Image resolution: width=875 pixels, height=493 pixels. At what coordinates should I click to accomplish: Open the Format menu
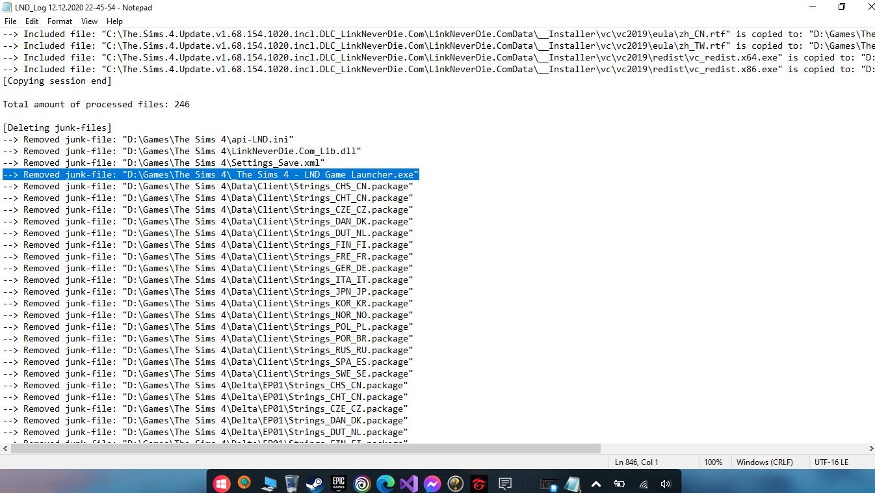click(x=59, y=21)
